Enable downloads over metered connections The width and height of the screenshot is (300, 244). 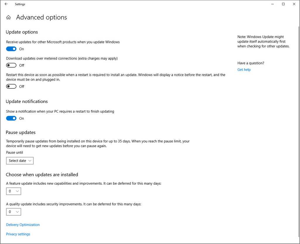click(11, 65)
